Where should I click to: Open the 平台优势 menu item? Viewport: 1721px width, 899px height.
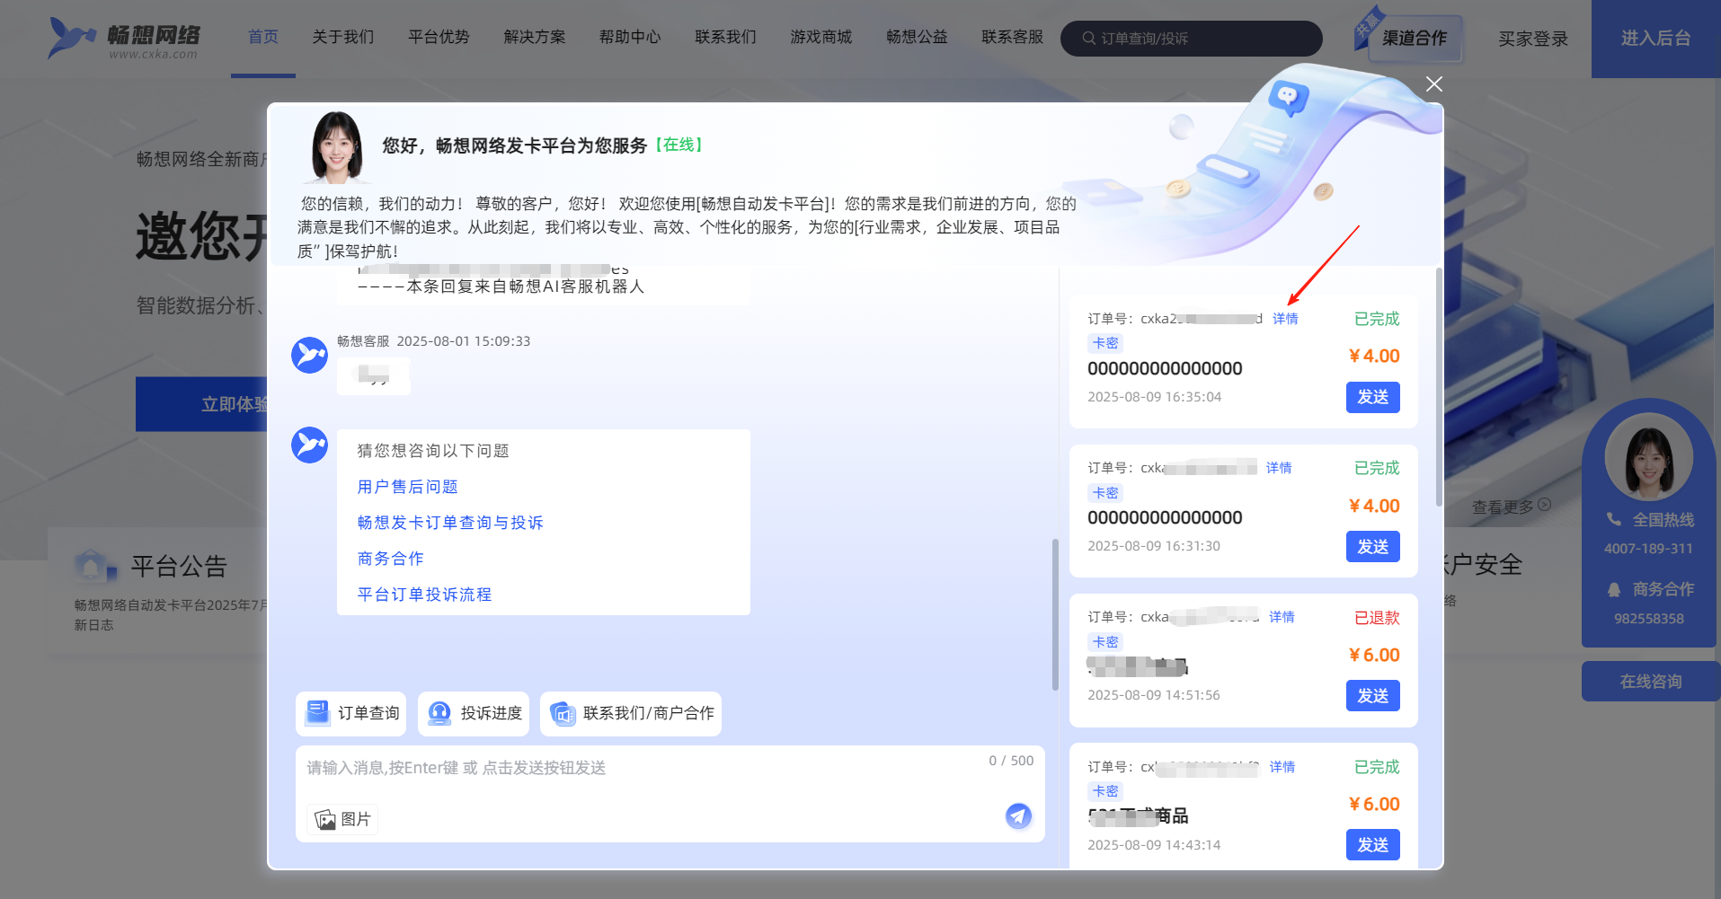pos(439,37)
